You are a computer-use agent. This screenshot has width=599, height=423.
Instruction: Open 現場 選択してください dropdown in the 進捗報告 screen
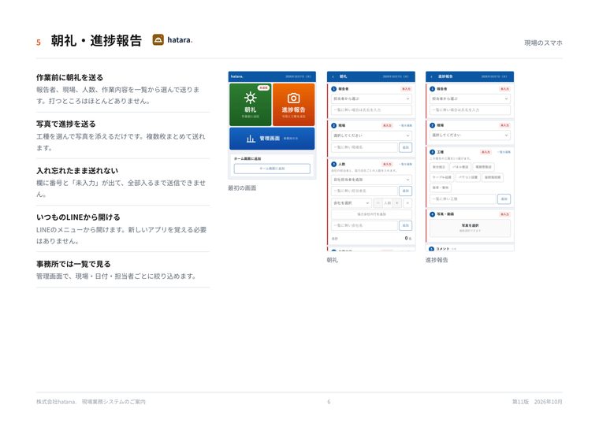coord(470,135)
